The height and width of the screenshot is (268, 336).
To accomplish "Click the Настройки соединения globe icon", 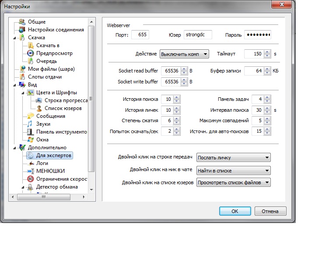I will (22, 30).
